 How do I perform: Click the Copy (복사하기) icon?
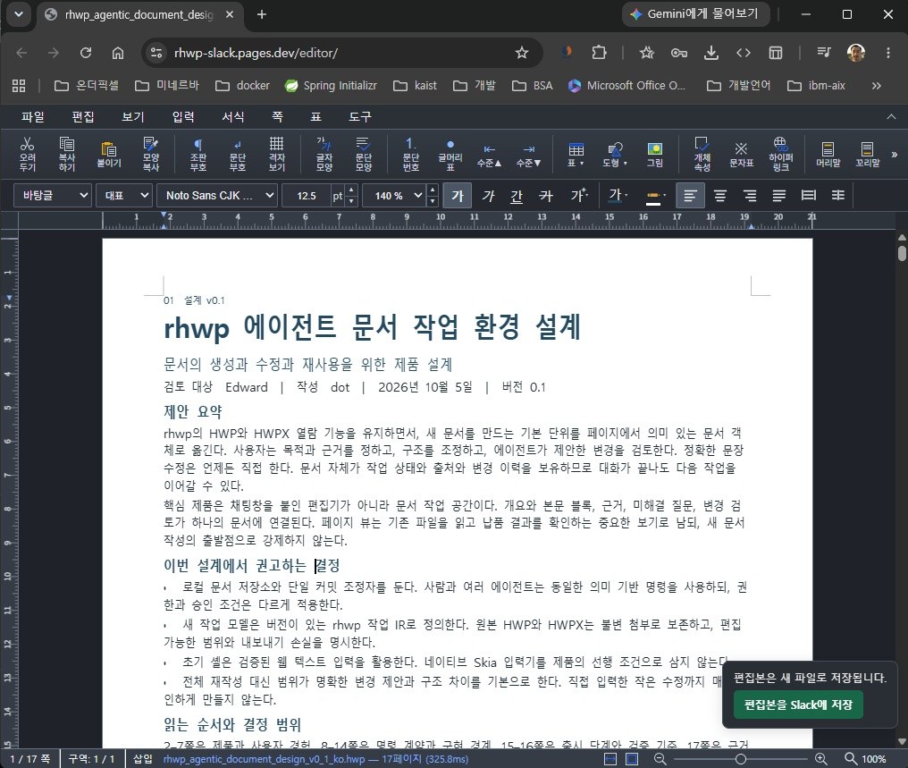[67, 154]
